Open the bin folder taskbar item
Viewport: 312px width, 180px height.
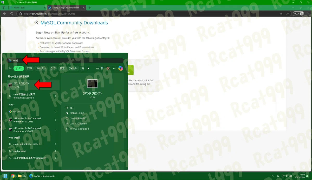tap(22, 176)
